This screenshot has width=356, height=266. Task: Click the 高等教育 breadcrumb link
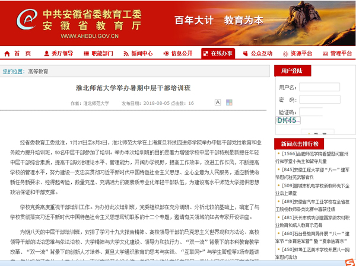tap(38, 72)
